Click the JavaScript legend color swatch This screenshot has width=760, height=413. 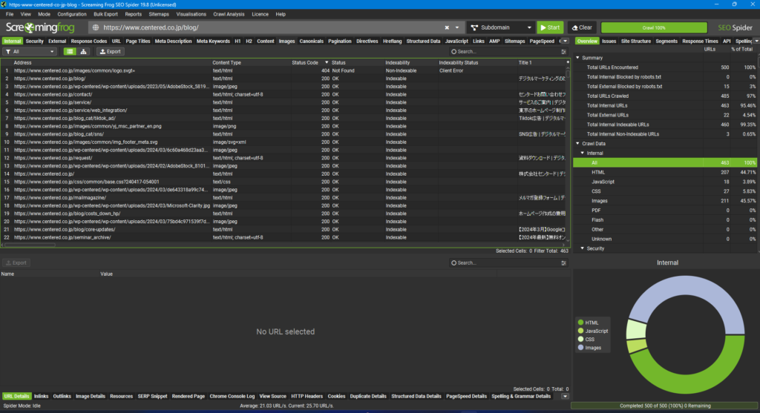pos(580,331)
